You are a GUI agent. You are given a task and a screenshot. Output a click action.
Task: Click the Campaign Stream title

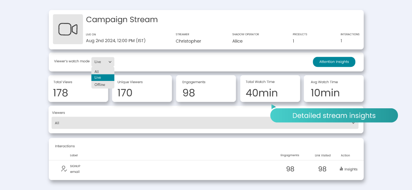(122, 20)
